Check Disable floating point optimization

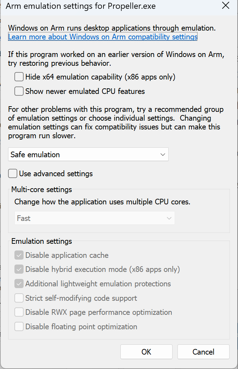[19, 326]
